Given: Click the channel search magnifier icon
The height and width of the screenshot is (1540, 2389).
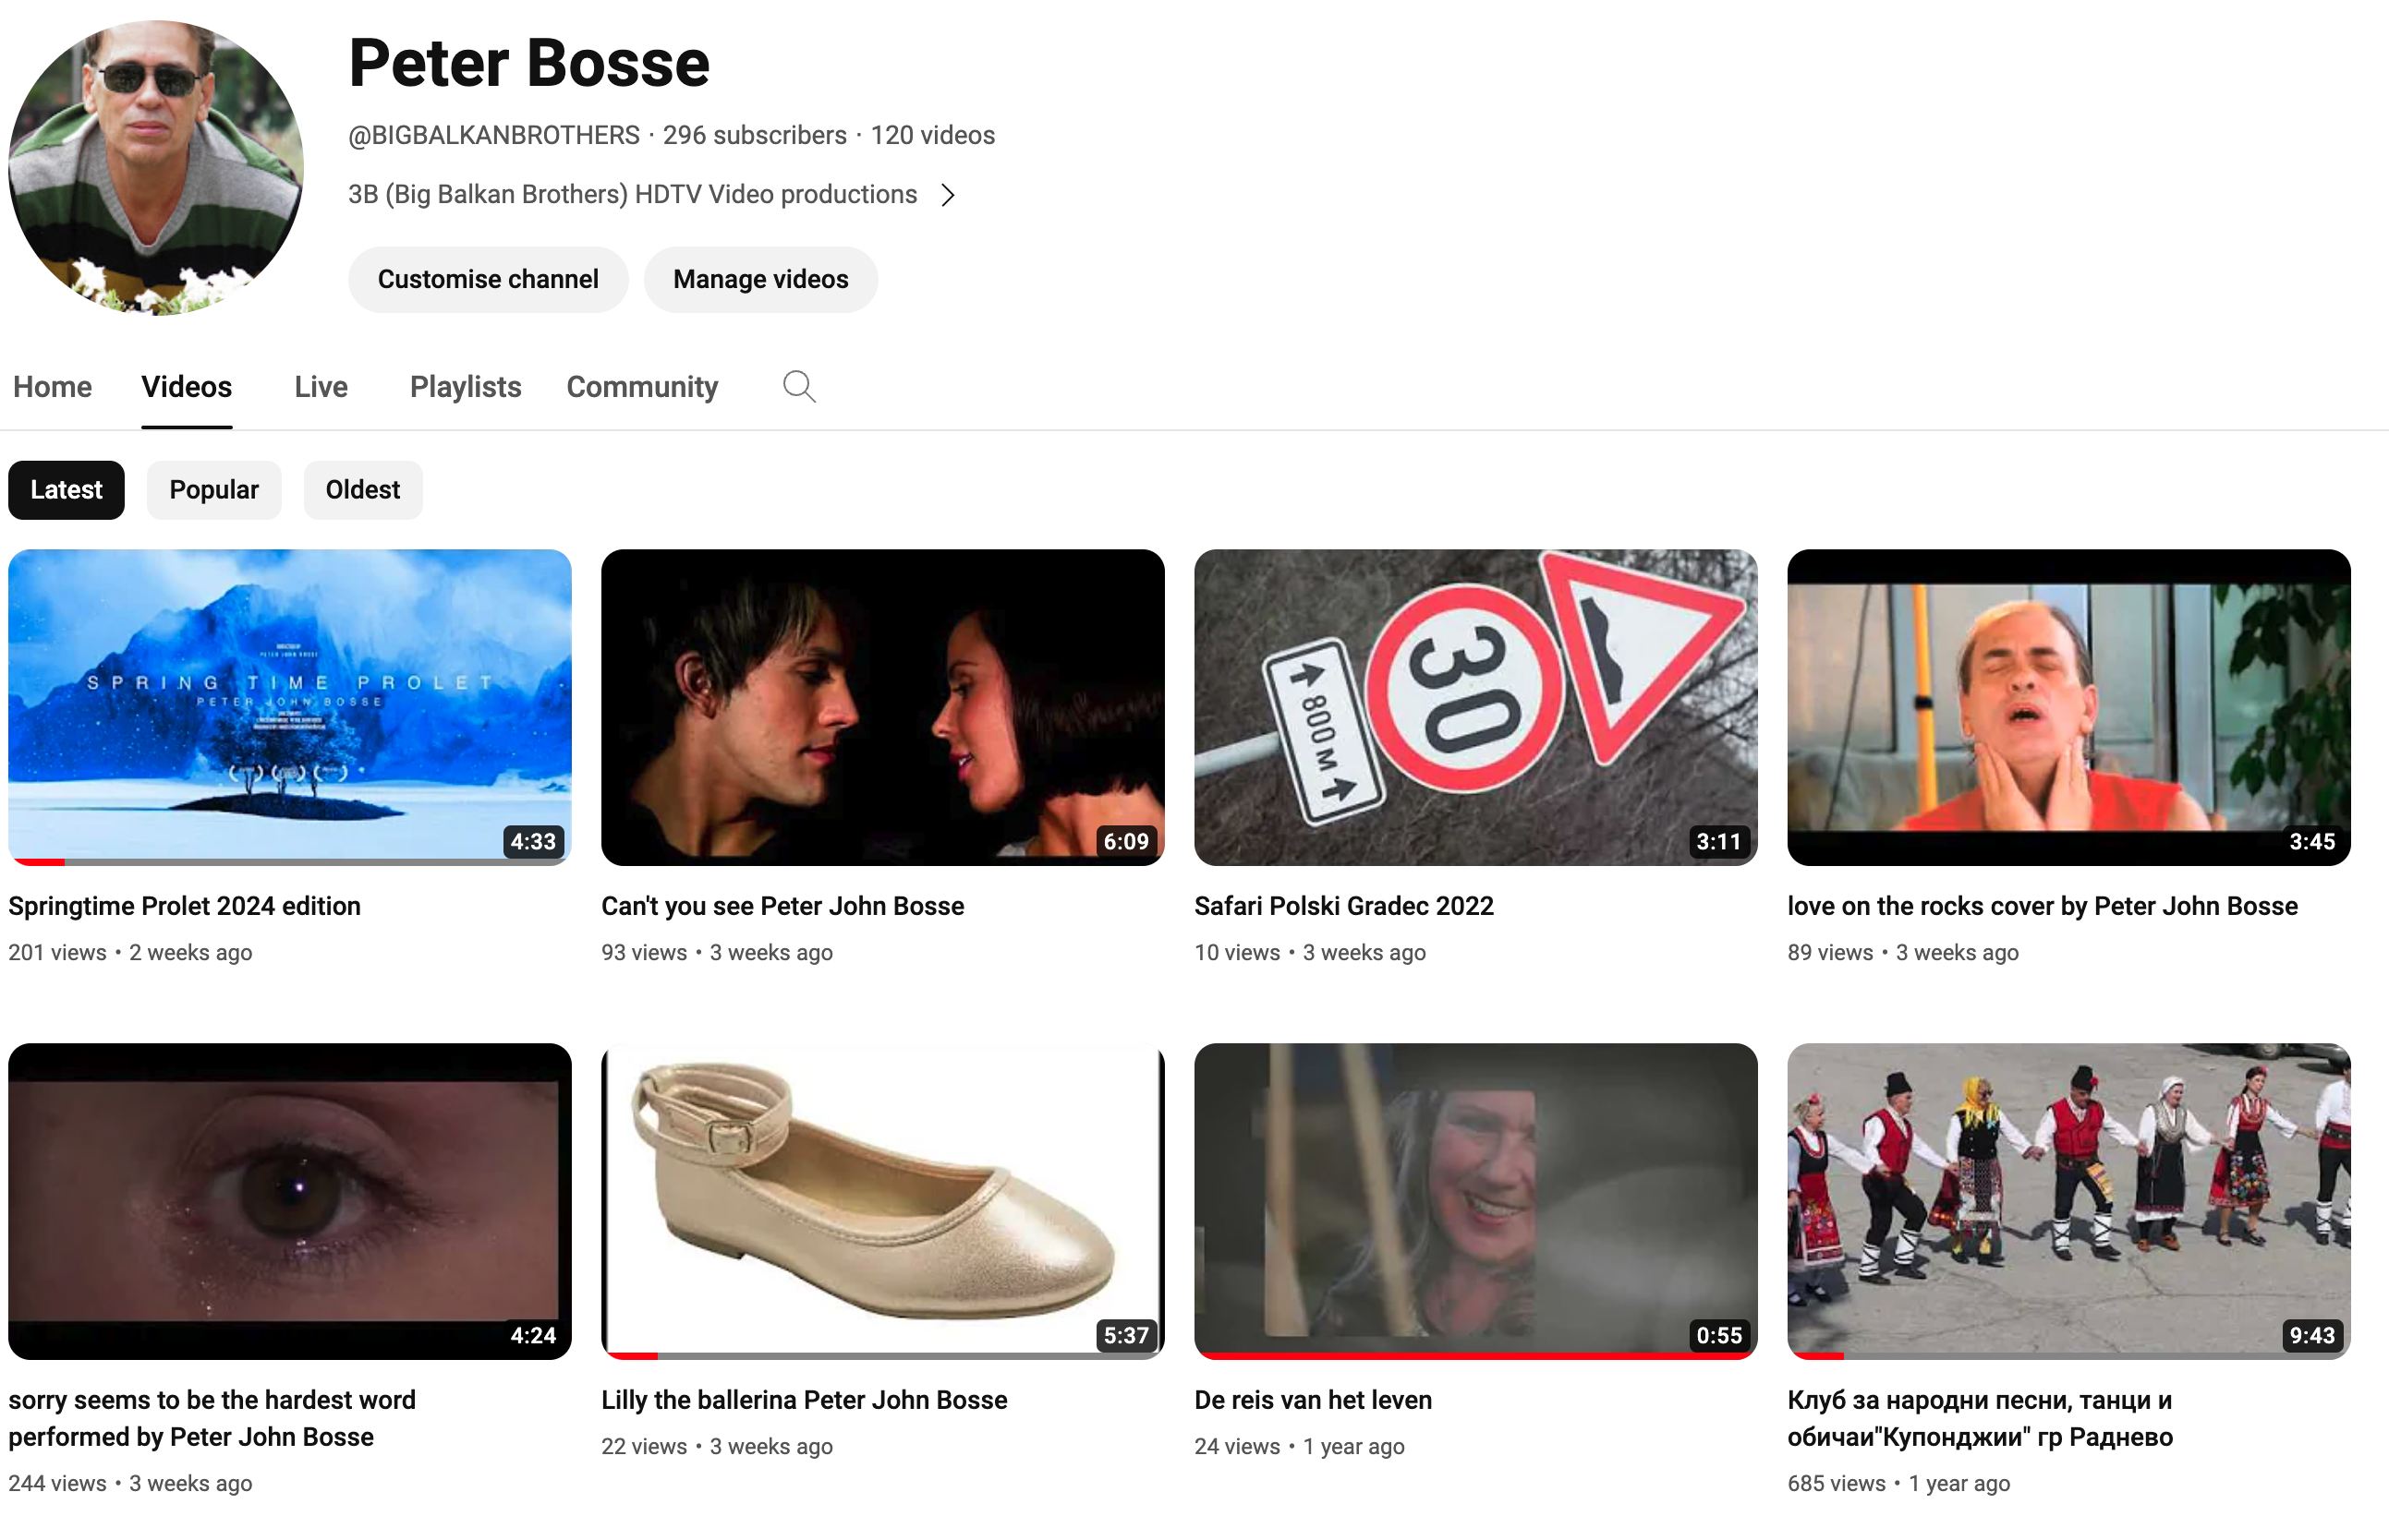Looking at the screenshot, I should point(798,386).
